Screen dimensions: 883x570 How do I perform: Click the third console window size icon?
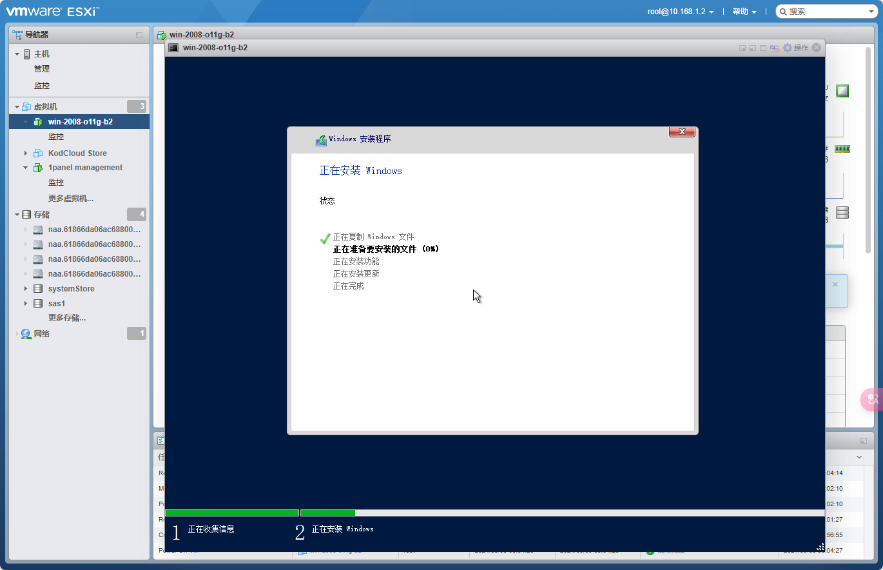tap(763, 48)
